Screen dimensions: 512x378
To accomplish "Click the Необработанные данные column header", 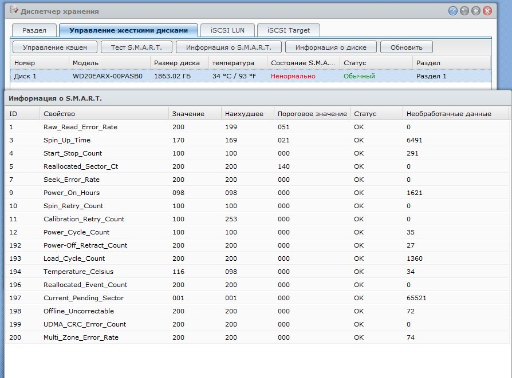I will [448, 114].
